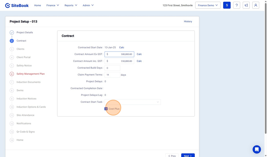This screenshot has width=267, height=157.
Task: Toggle the Cost Plus checkbox
Action: 106,109
